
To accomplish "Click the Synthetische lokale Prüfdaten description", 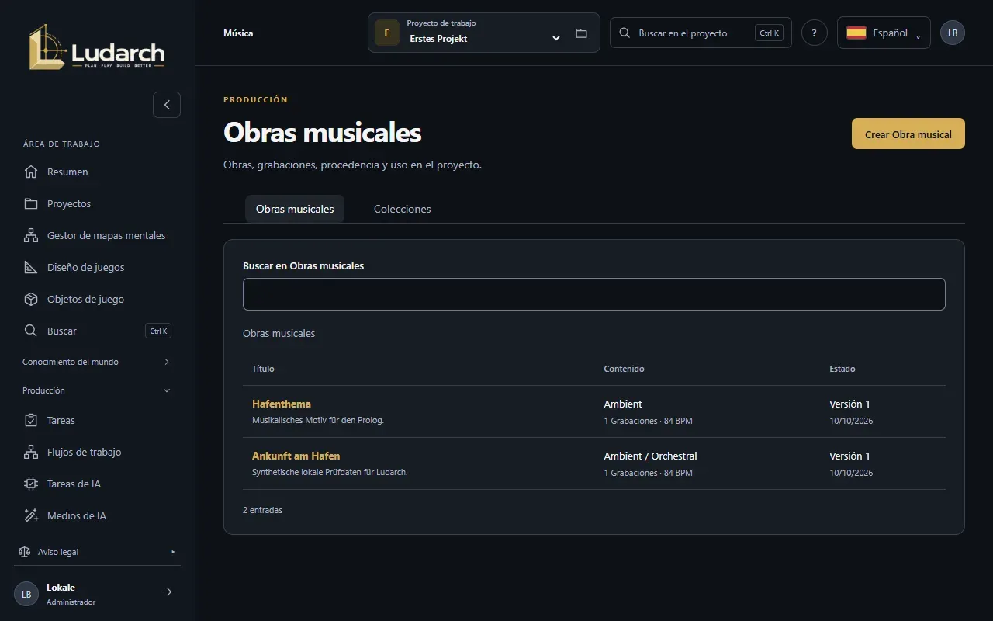I will [x=330, y=473].
